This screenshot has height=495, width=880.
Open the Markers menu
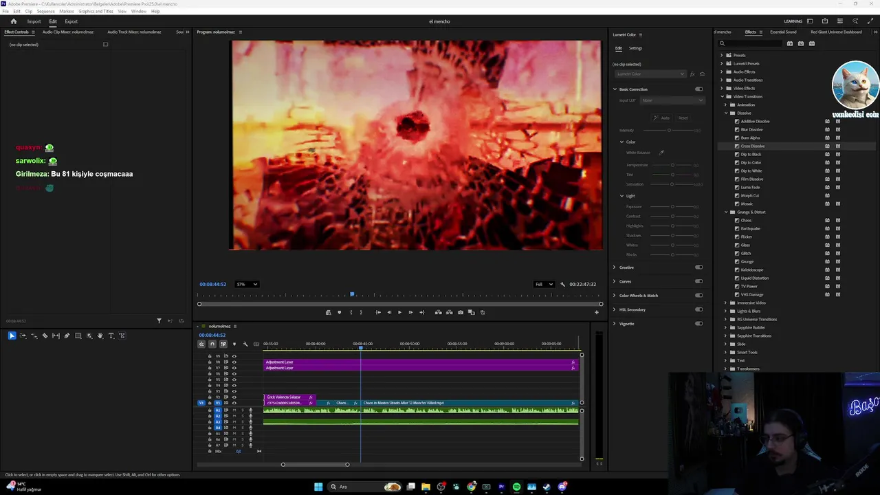click(x=67, y=11)
